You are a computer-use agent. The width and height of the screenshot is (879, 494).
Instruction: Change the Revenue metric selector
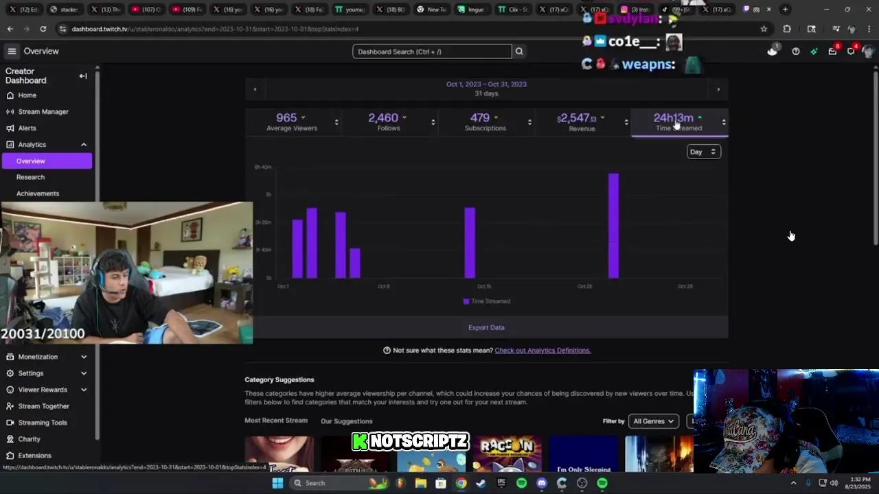[x=626, y=122]
